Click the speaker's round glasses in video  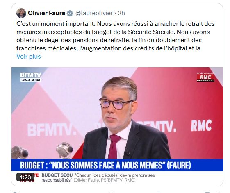point(116,104)
